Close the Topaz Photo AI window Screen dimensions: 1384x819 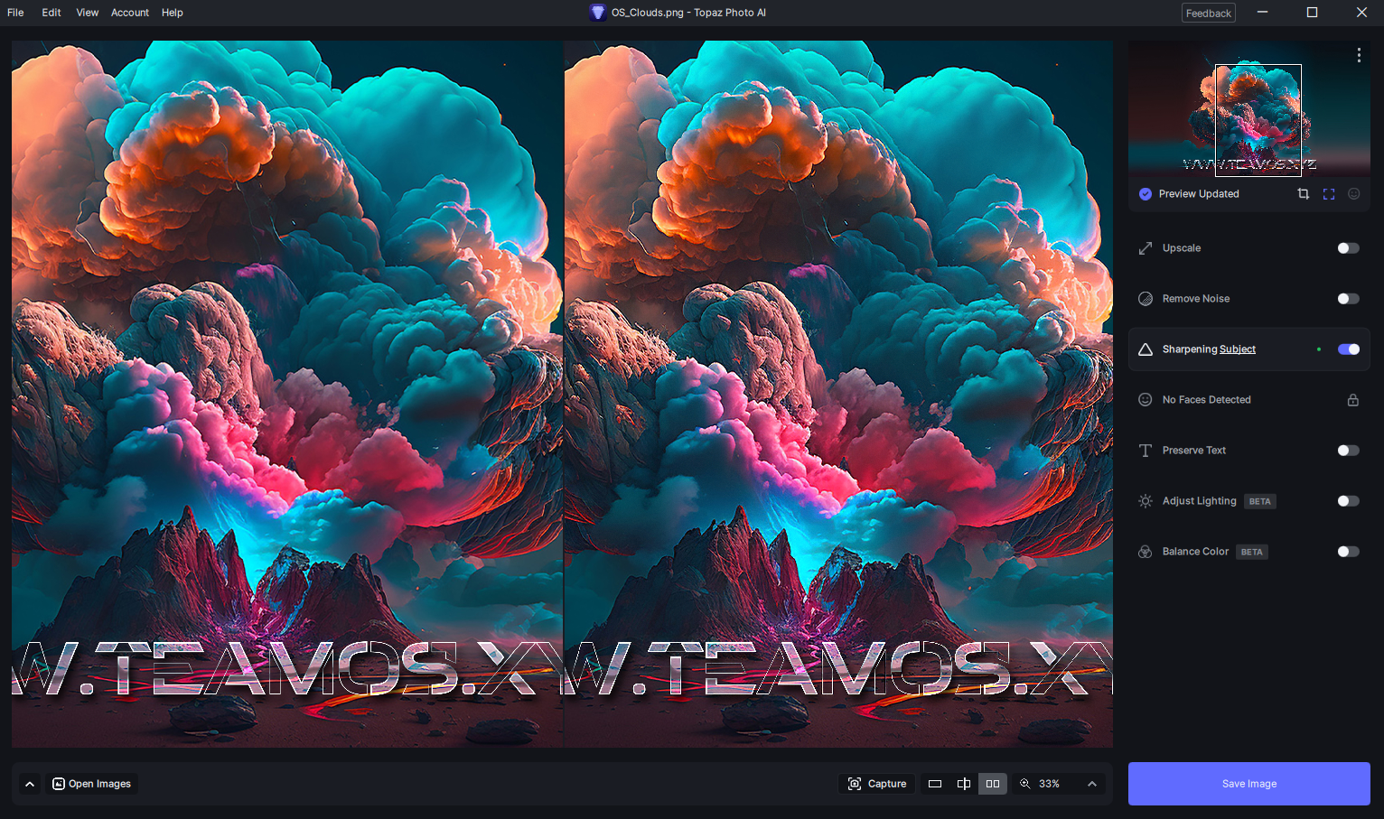point(1361,13)
